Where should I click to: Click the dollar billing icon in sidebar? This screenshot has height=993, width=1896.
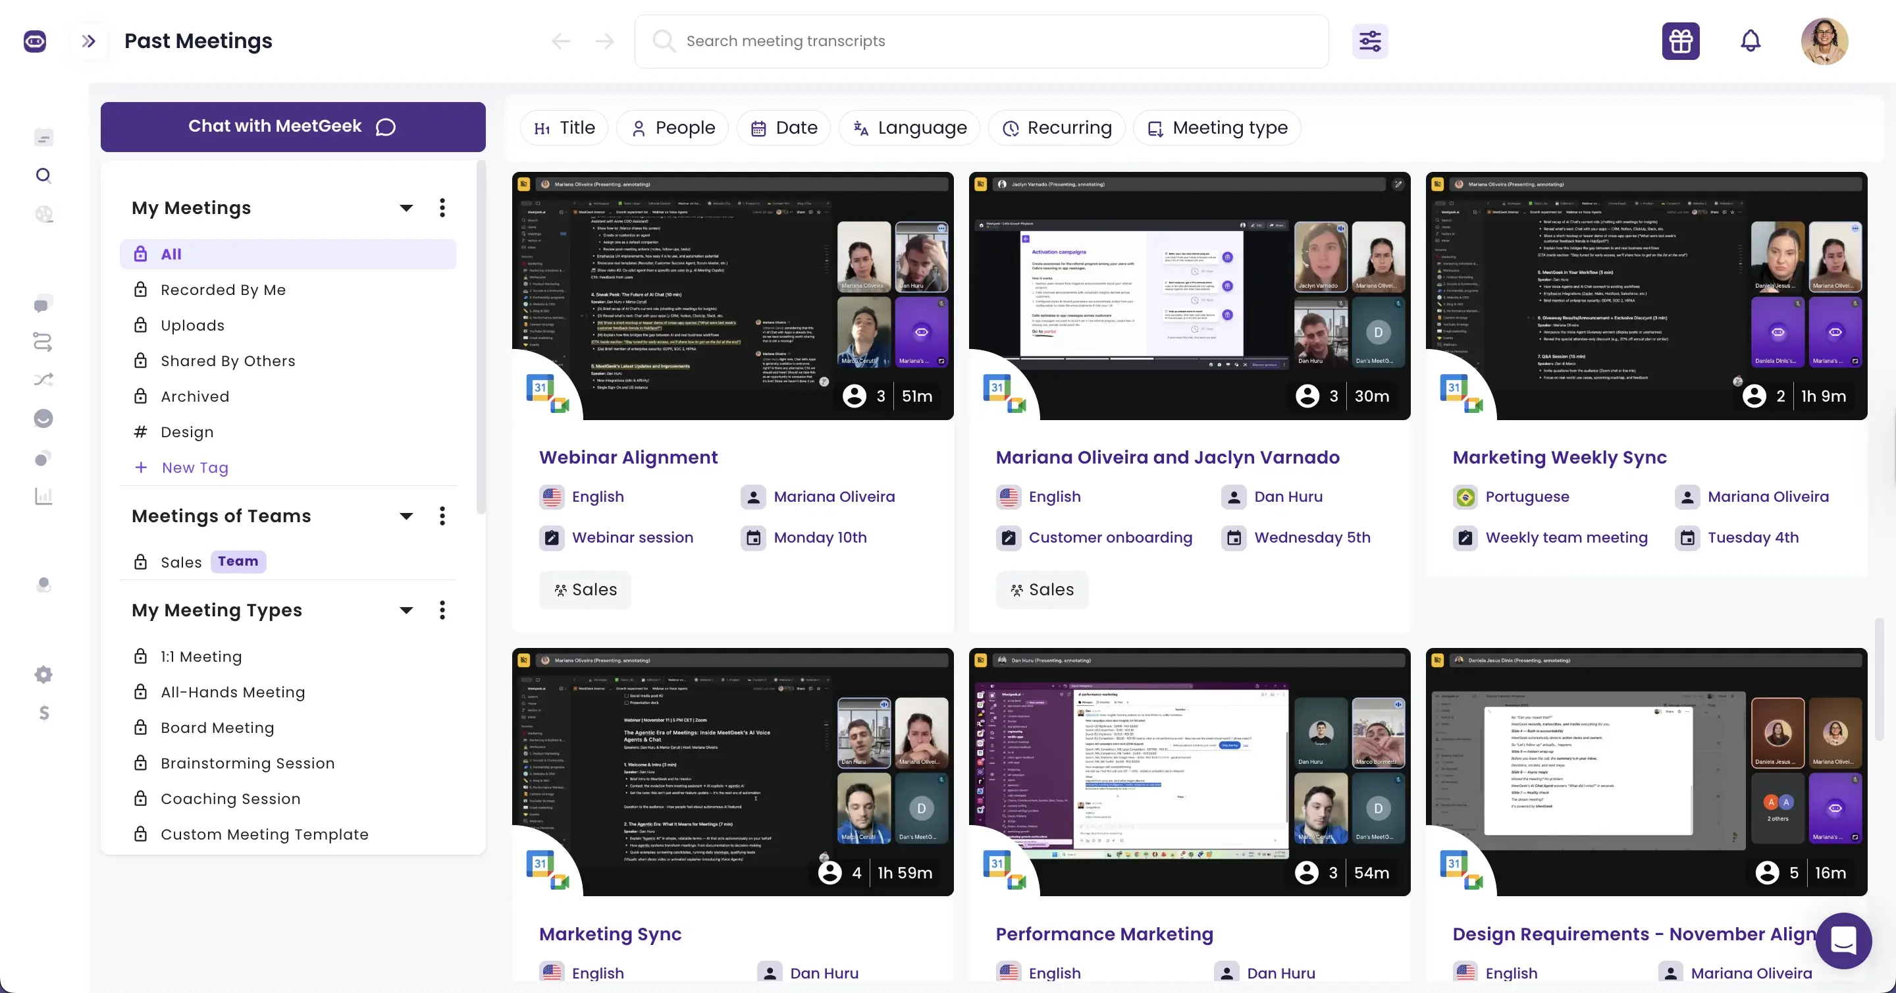click(43, 712)
